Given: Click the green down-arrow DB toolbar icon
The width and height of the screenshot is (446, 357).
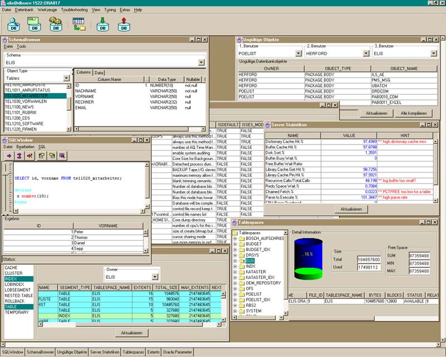Looking at the screenshot, I should [103, 24].
